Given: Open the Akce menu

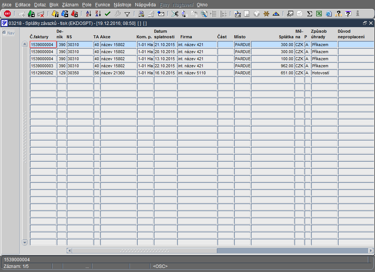Looking at the screenshot, I should pyautogui.click(x=6, y=5).
